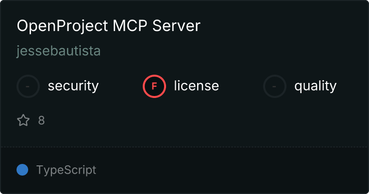Visit the jessebautista author profile
This screenshot has width=369, height=194.
click(x=58, y=51)
